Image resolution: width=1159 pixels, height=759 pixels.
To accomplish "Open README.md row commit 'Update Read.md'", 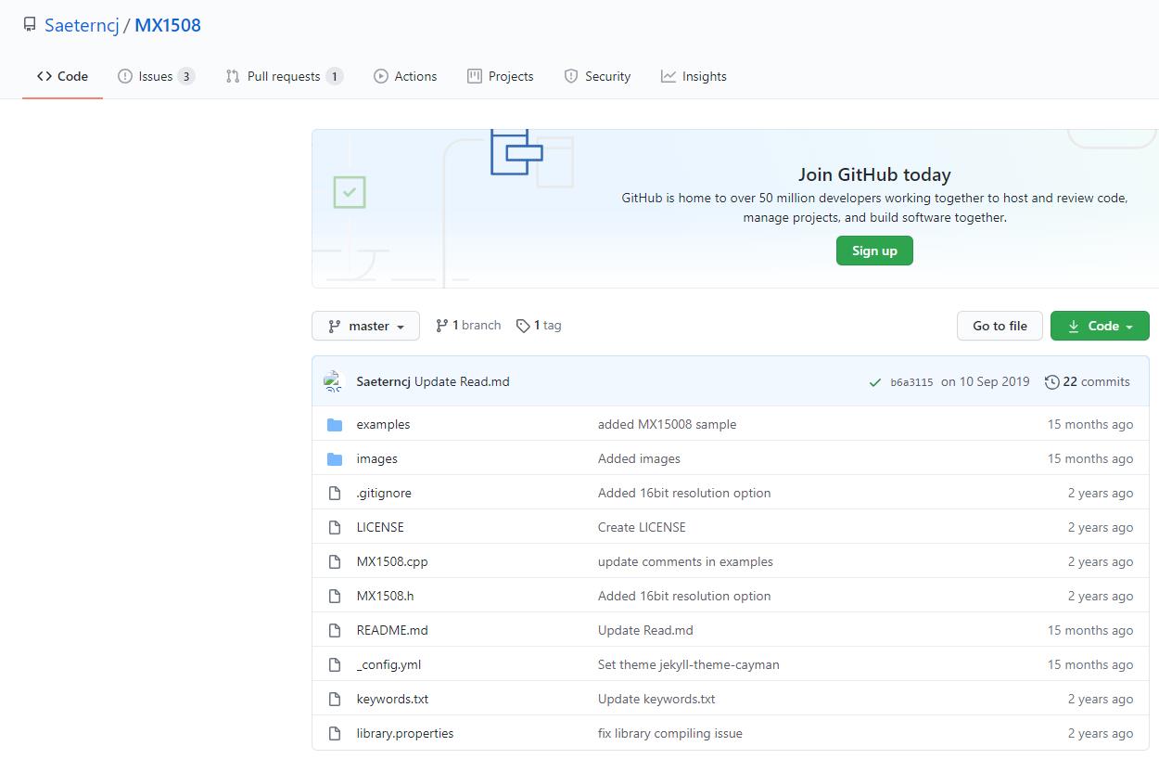I will click(x=645, y=630).
